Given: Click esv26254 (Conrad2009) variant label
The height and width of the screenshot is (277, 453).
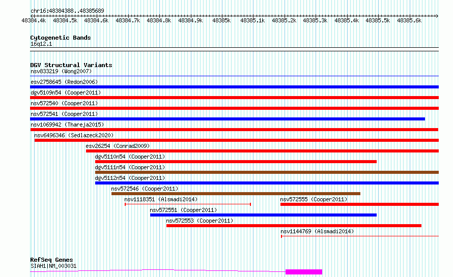Looking at the screenshot, I should point(118,146).
